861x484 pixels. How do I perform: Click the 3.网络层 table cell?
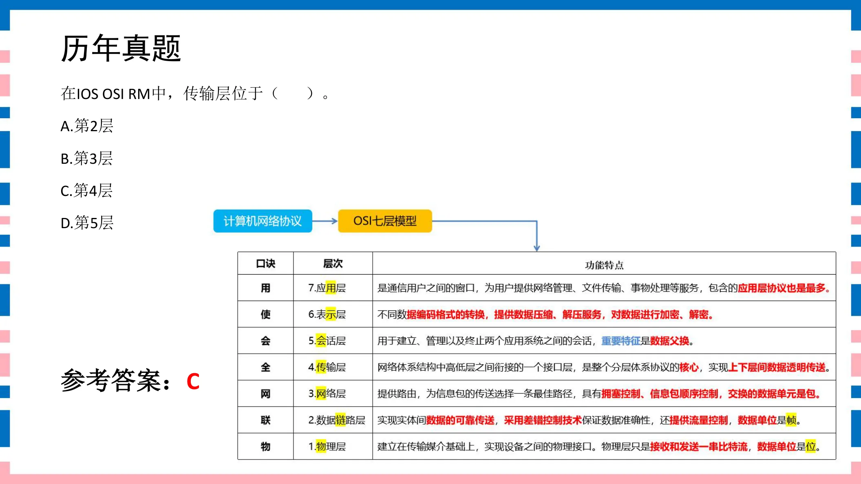pyautogui.click(x=333, y=394)
